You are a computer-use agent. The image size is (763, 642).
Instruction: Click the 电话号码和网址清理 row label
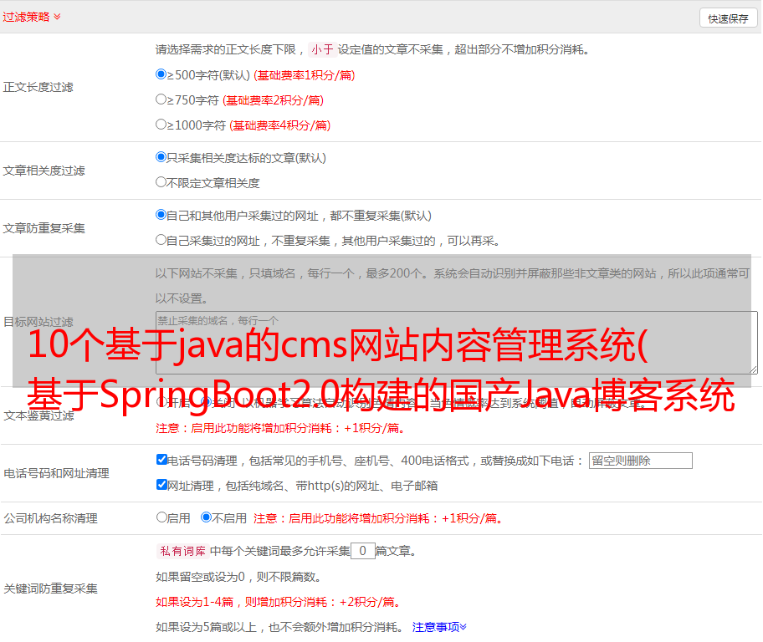pos(56,473)
